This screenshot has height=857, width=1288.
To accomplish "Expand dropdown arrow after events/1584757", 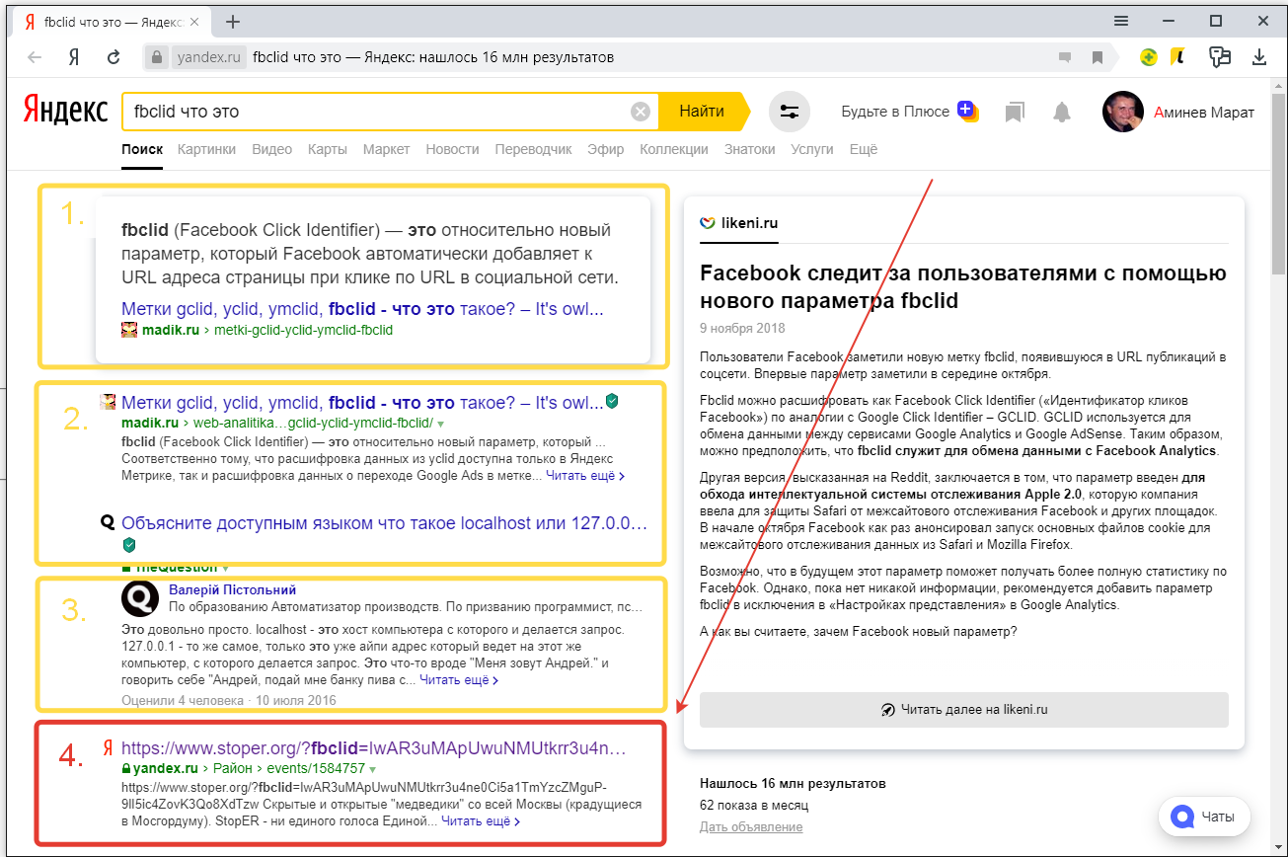I will (373, 769).
